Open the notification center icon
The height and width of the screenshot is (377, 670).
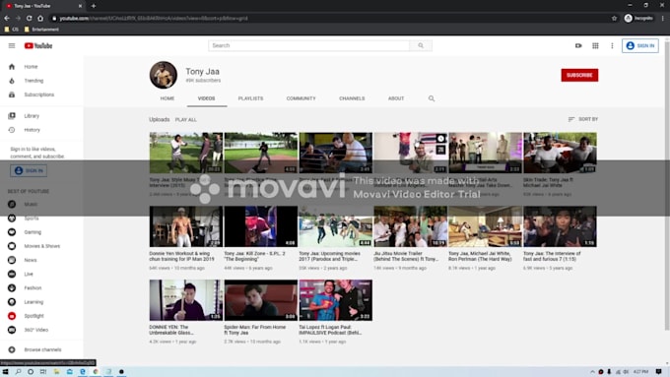pyautogui.click(x=659, y=372)
